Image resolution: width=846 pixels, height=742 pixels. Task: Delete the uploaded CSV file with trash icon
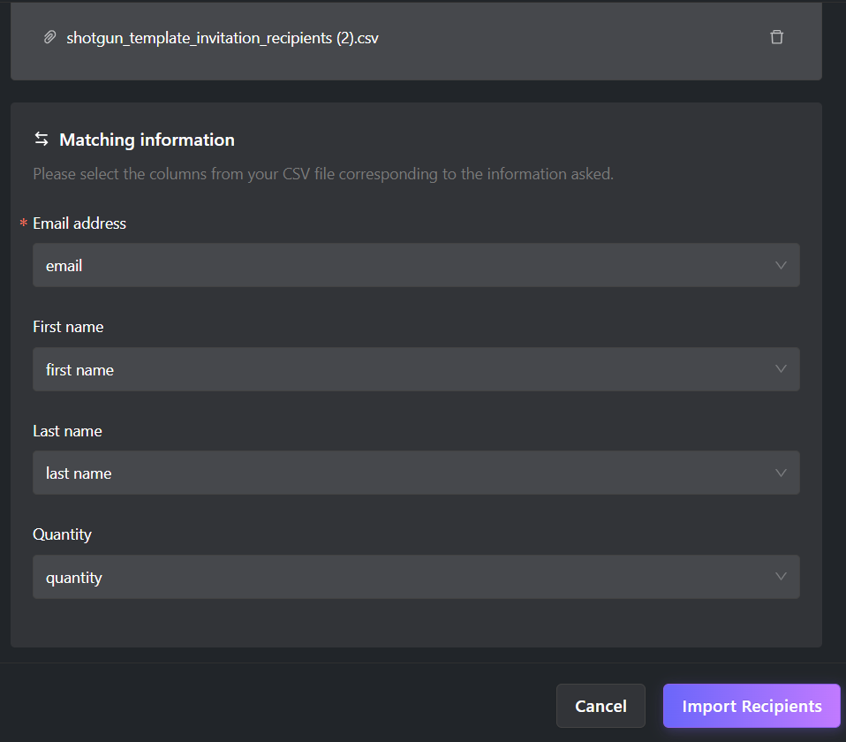pyautogui.click(x=776, y=37)
